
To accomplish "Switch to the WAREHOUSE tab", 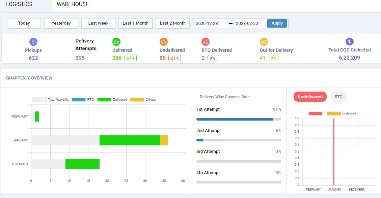I will 73,4.
